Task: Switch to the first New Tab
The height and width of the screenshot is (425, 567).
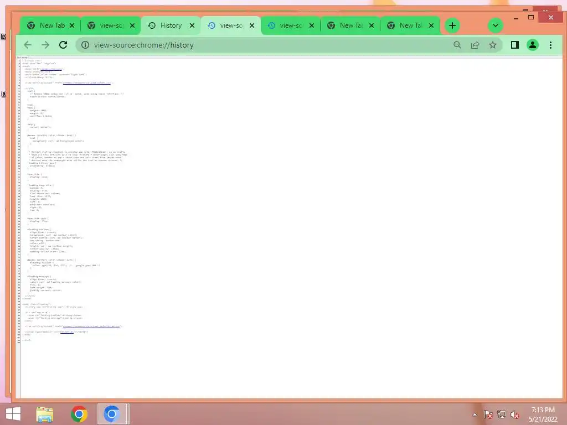Action: coord(50,25)
